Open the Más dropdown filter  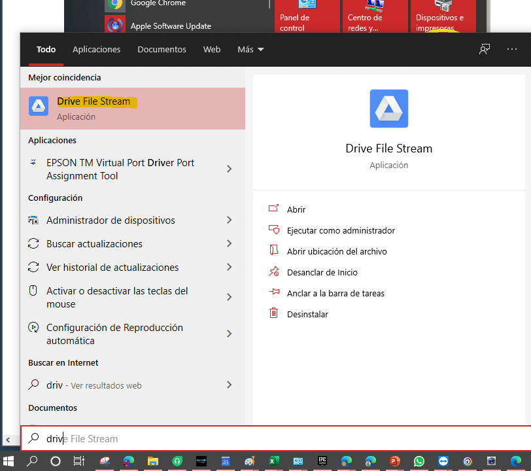pos(250,50)
